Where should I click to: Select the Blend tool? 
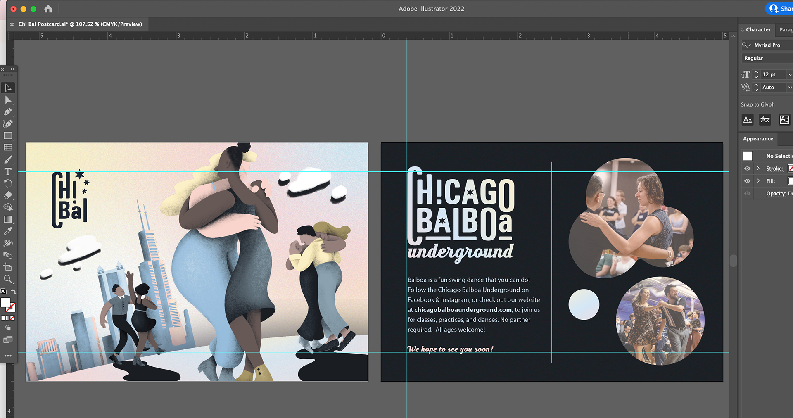[8, 255]
